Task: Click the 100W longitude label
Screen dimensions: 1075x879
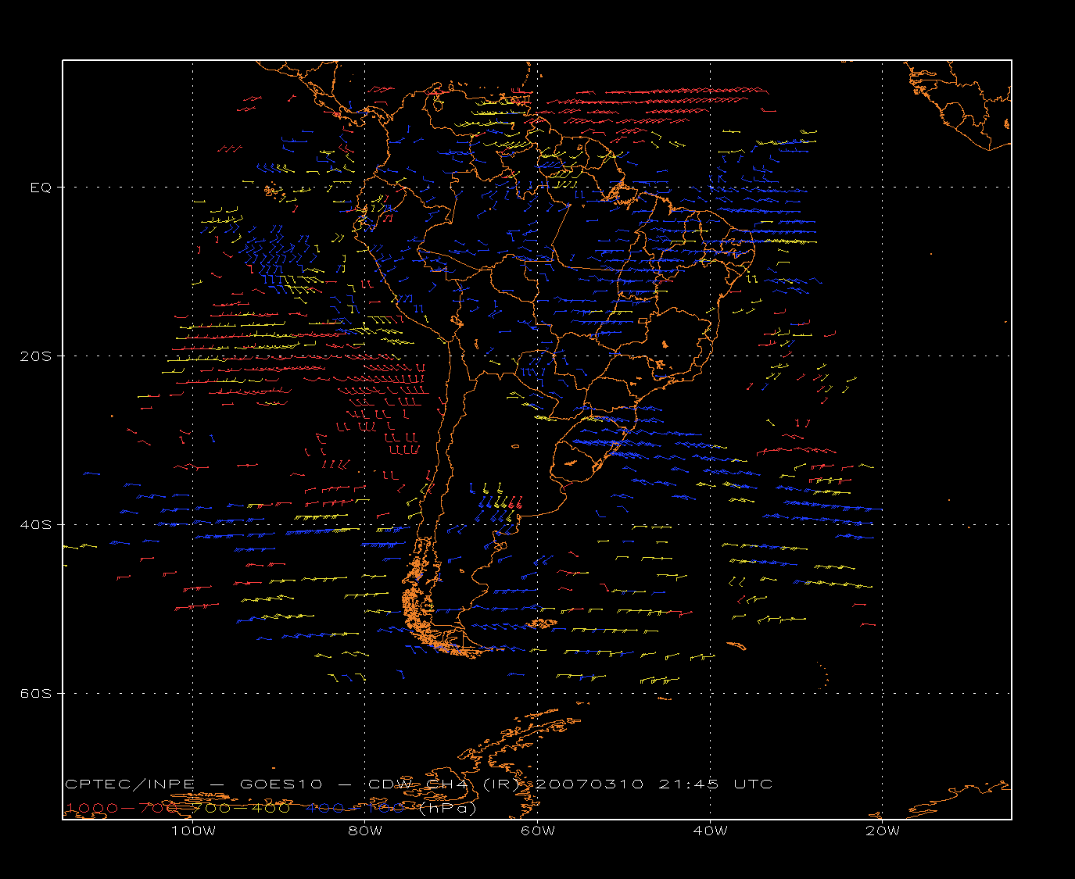Action: 193,831
